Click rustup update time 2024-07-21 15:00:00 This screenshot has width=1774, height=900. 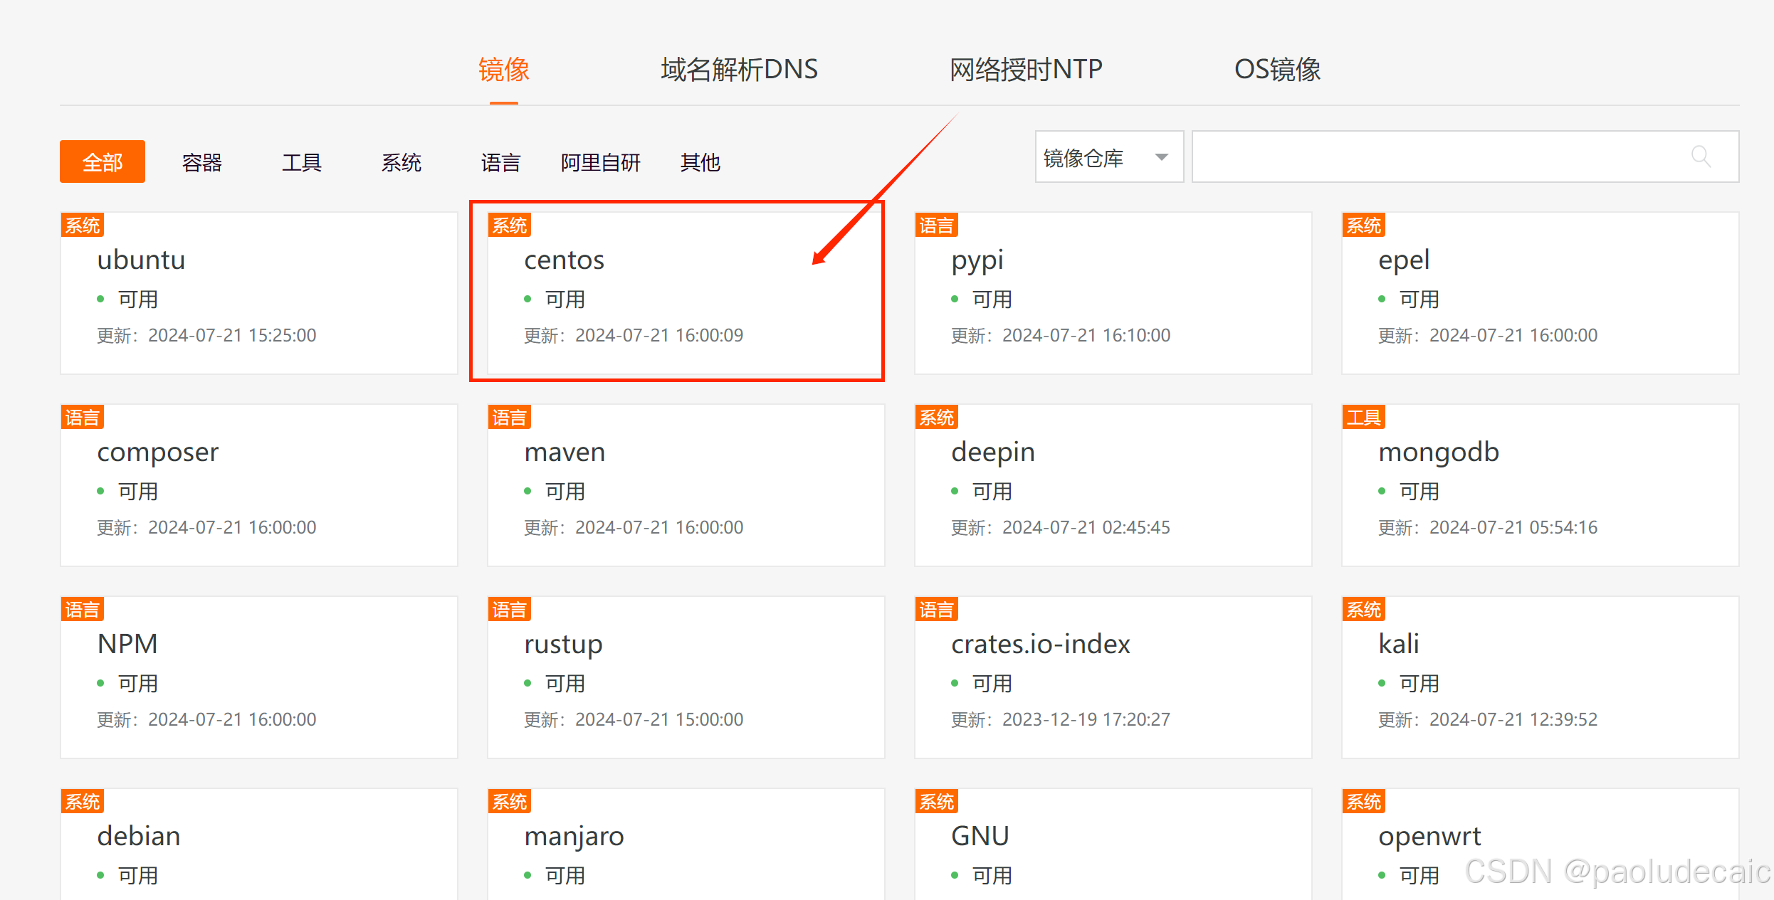pyautogui.click(x=659, y=719)
